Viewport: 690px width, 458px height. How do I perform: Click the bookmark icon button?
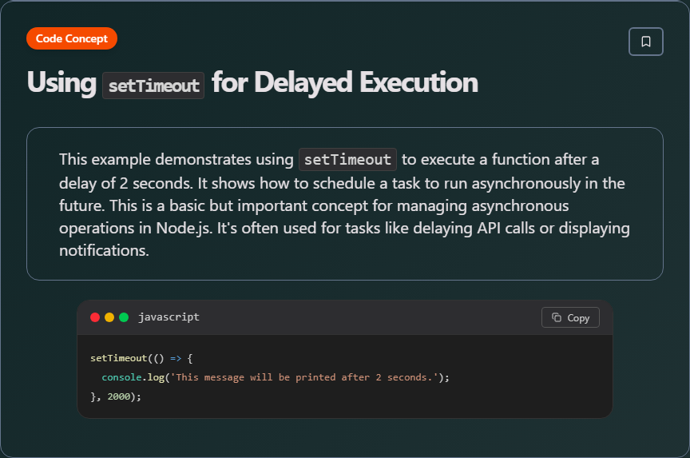(x=645, y=42)
